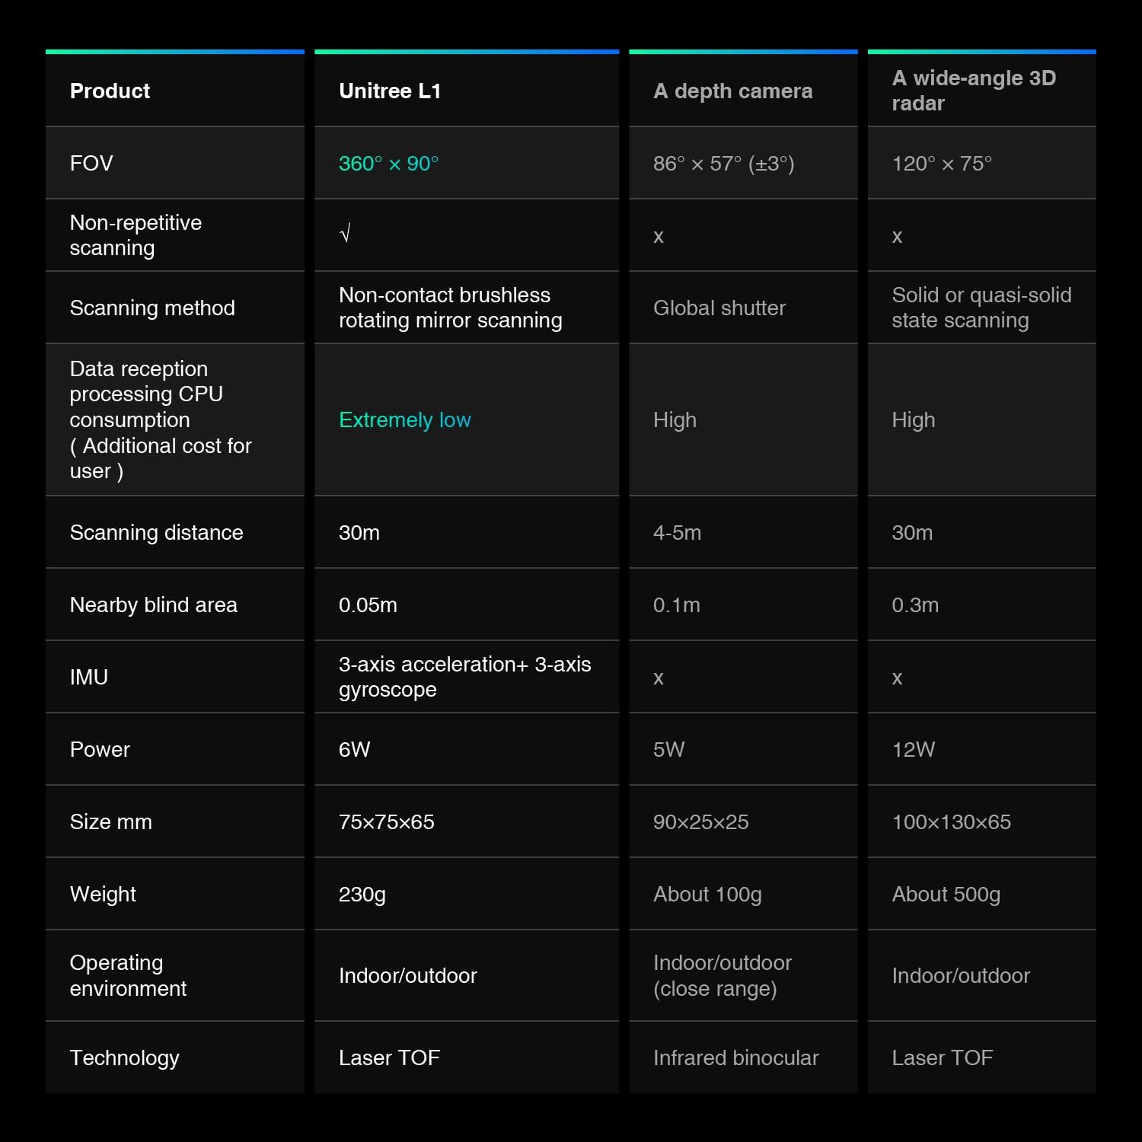Click the depth camera's non-repetitive scanning x mark
The height and width of the screenshot is (1142, 1142).
tap(659, 237)
